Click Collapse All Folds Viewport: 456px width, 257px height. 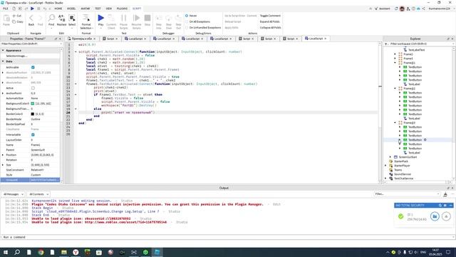[271, 28]
